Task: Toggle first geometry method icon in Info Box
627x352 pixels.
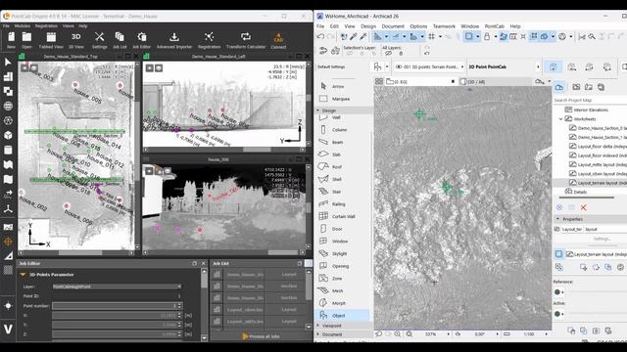Action: coord(553,67)
